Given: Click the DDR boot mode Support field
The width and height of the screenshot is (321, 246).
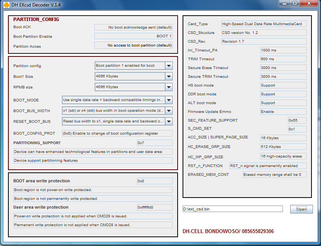Looking at the screenshot, I should tap(283, 94).
